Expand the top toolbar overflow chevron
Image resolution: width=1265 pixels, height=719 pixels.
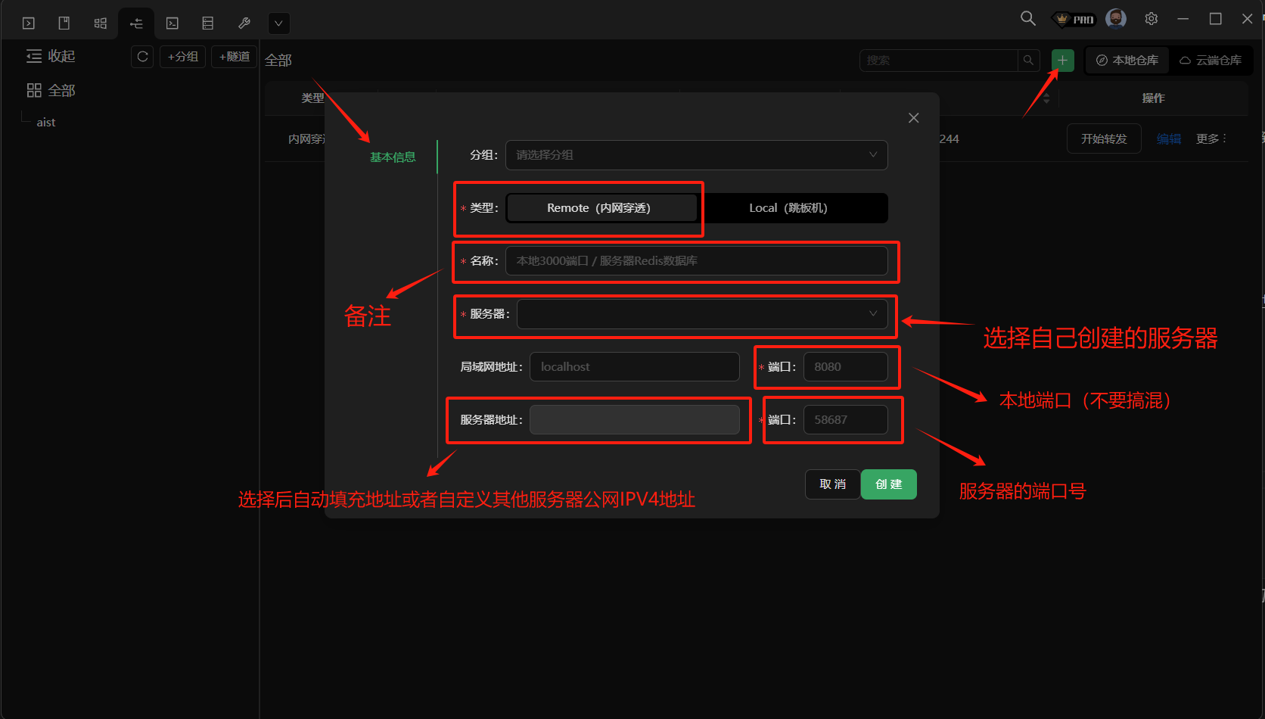click(278, 23)
